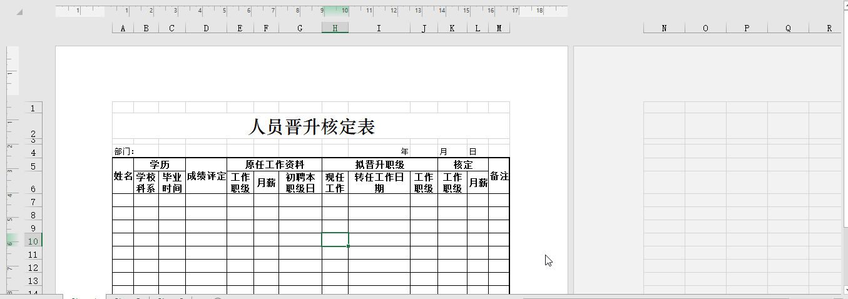Click the title cell 人员晋升核定表

pos(311,127)
